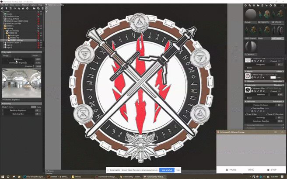287x179 pixels.
Task: Duplicate the selected scene object
Action: coord(38,8)
